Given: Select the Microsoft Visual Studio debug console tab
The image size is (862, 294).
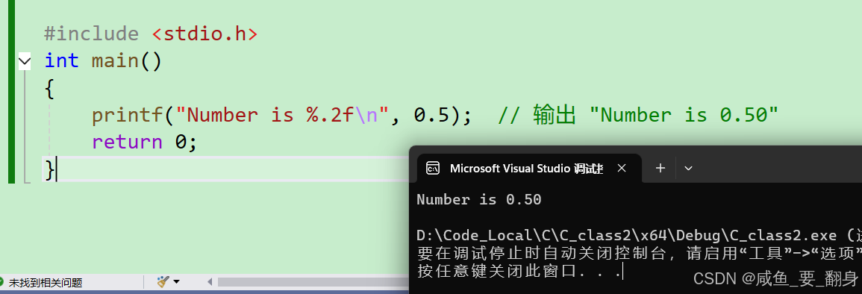Looking at the screenshot, I should (529, 168).
